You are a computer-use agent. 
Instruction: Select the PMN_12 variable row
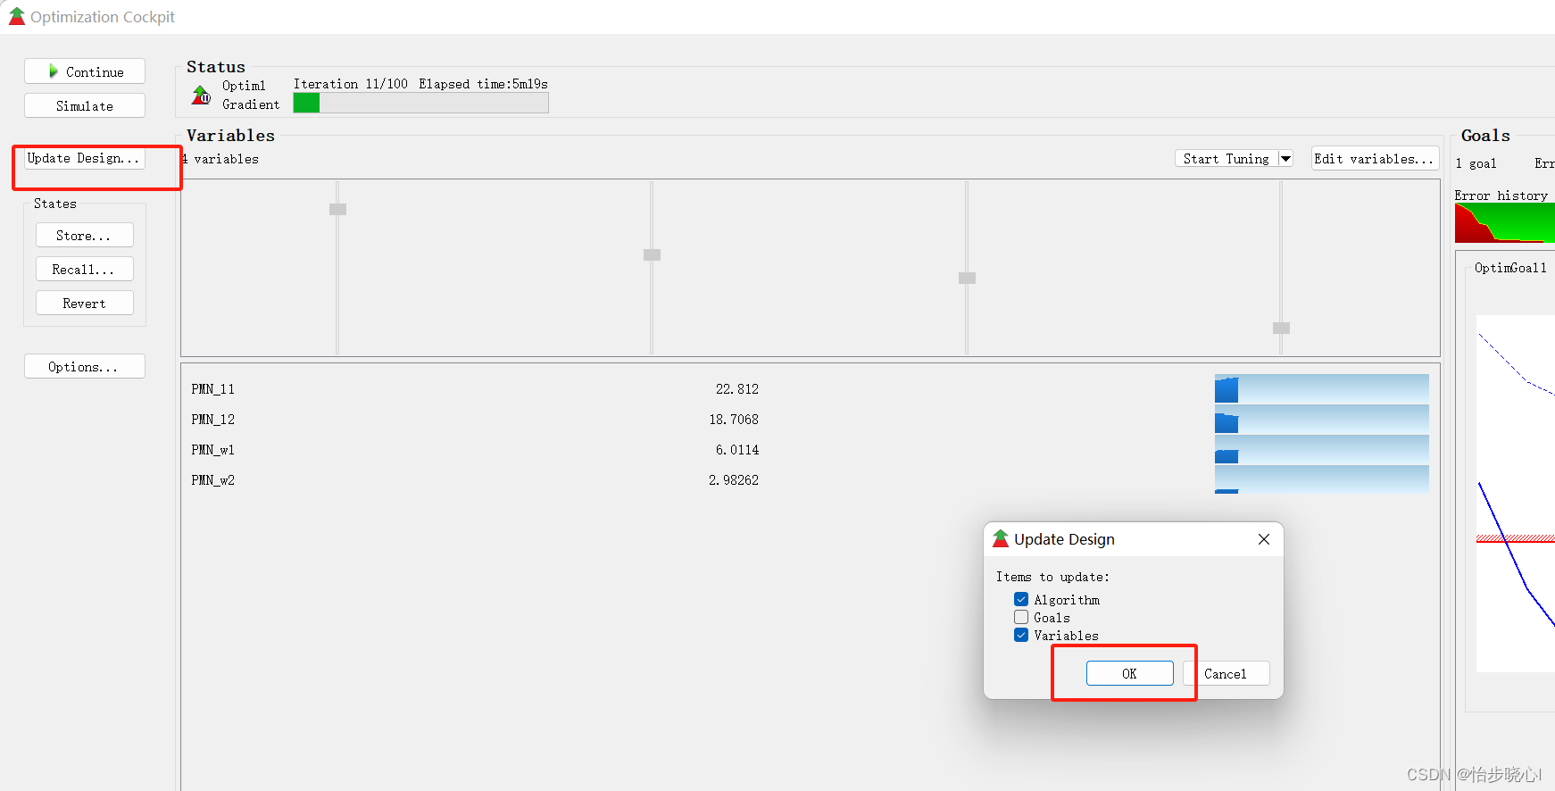click(810, 420)
